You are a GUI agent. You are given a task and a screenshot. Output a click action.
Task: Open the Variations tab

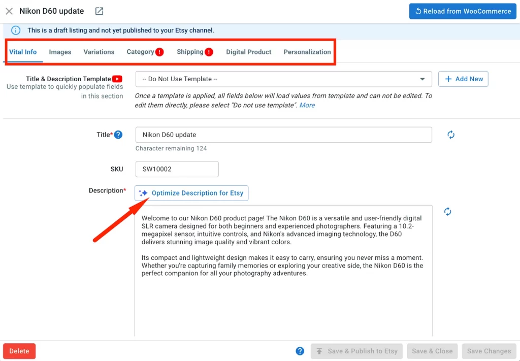[x=99, y=52]
